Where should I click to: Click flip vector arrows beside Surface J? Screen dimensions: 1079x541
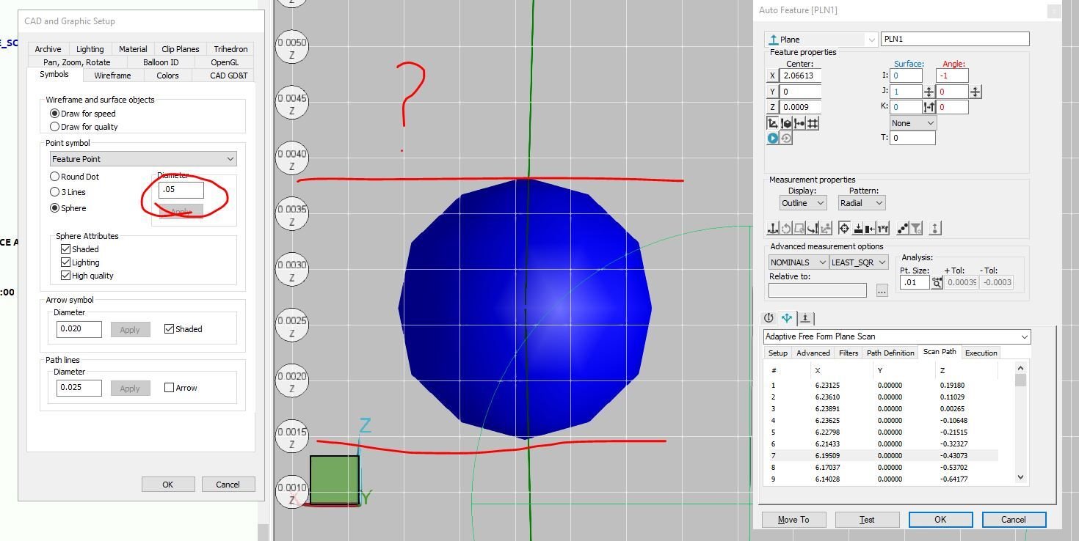tap(929, 92)
